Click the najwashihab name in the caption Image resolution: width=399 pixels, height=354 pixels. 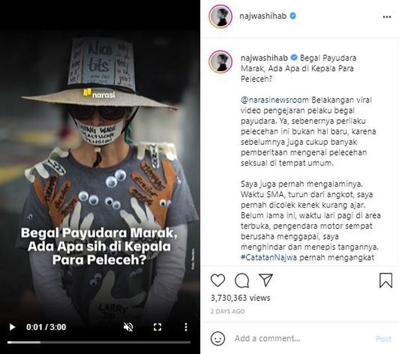point(264,58)
